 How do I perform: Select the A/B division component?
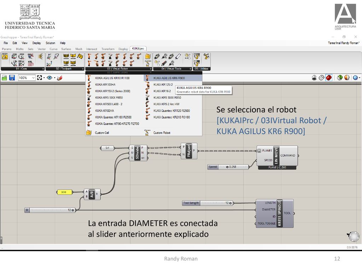coord(92,194)
